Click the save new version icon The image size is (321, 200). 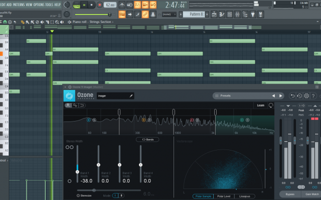[x=261, y=14]
